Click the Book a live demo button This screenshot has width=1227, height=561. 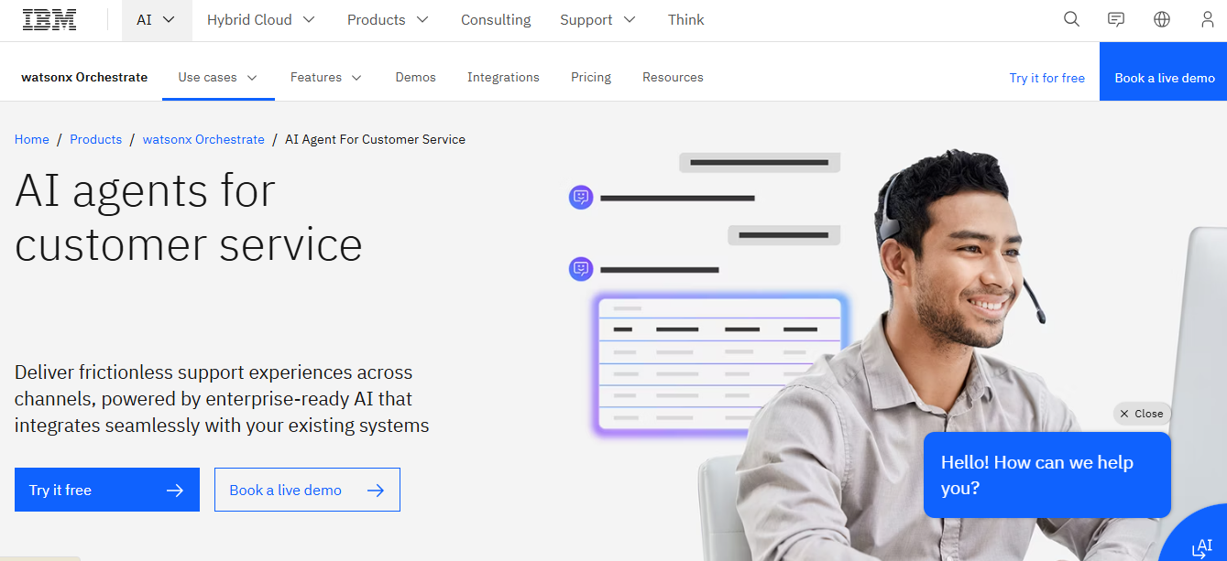(307, 489)
